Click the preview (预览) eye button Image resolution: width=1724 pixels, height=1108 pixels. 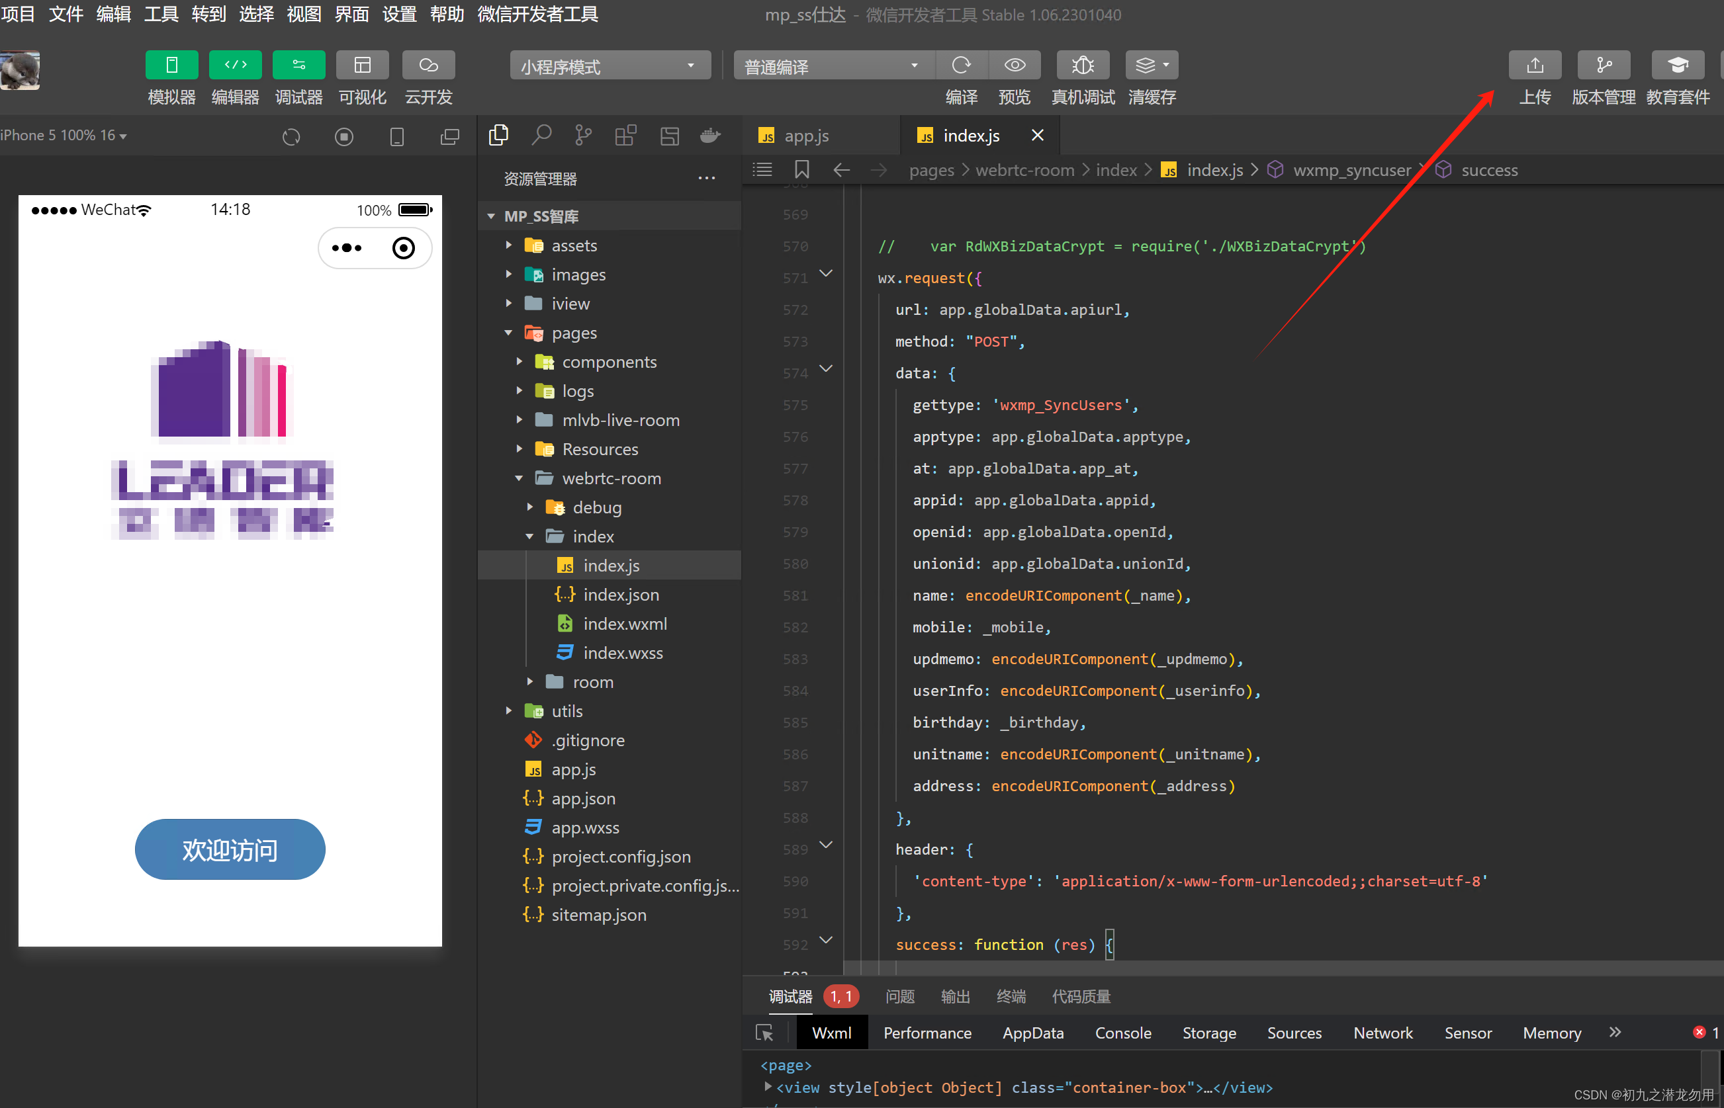1015,65
